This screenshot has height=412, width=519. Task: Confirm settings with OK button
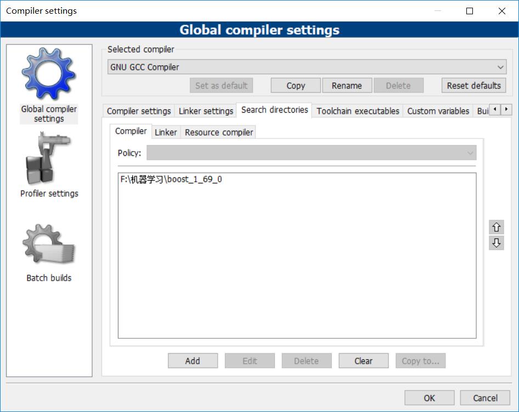point(429,398)
